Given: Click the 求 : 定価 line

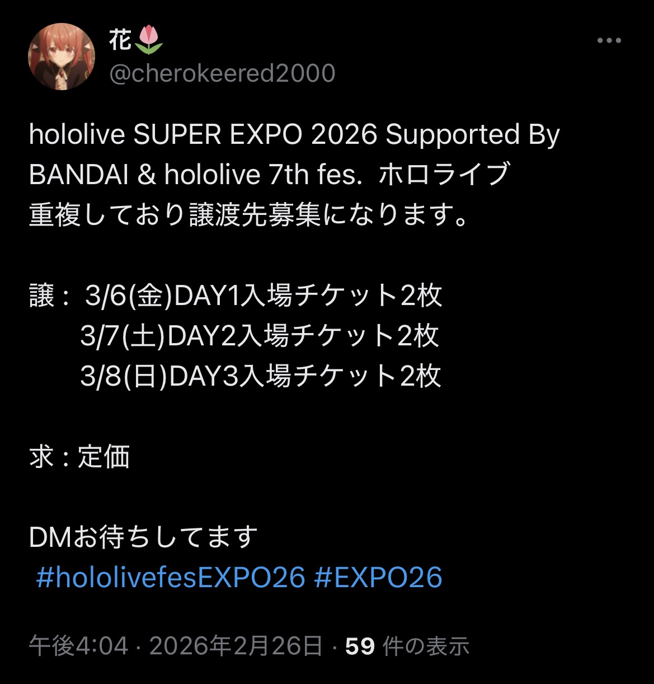Looking at the screenshot, I should (x=79, y=456).
